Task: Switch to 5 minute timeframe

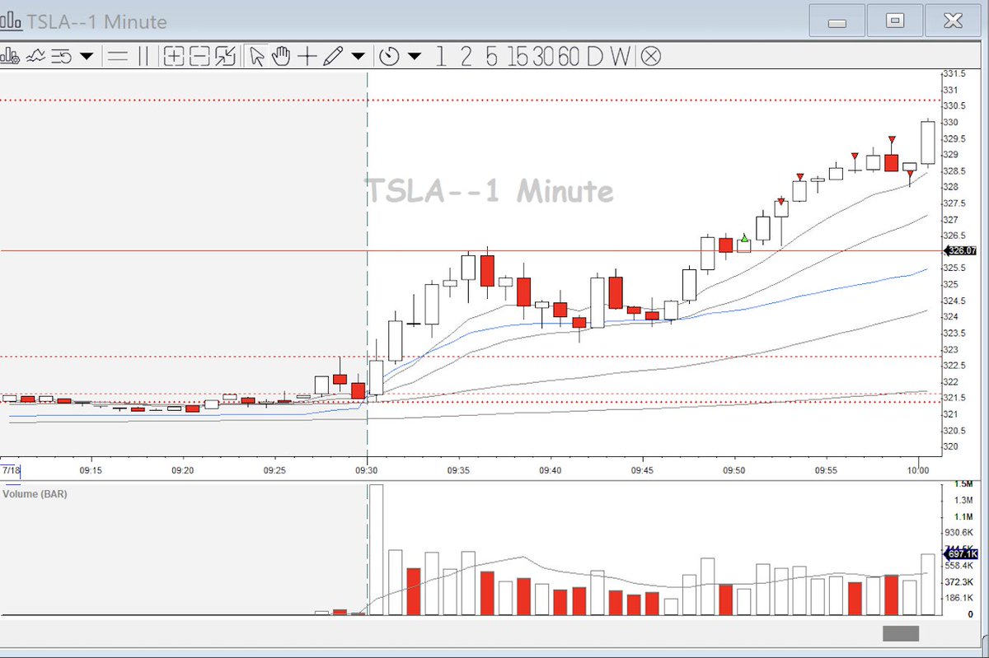Action: 491,56
